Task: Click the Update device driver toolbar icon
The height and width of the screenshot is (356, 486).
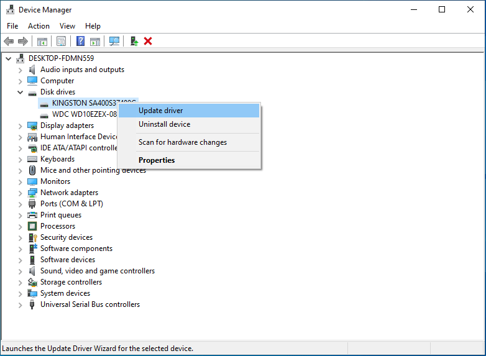Action: pyautogui.click(x=134, y=41)
